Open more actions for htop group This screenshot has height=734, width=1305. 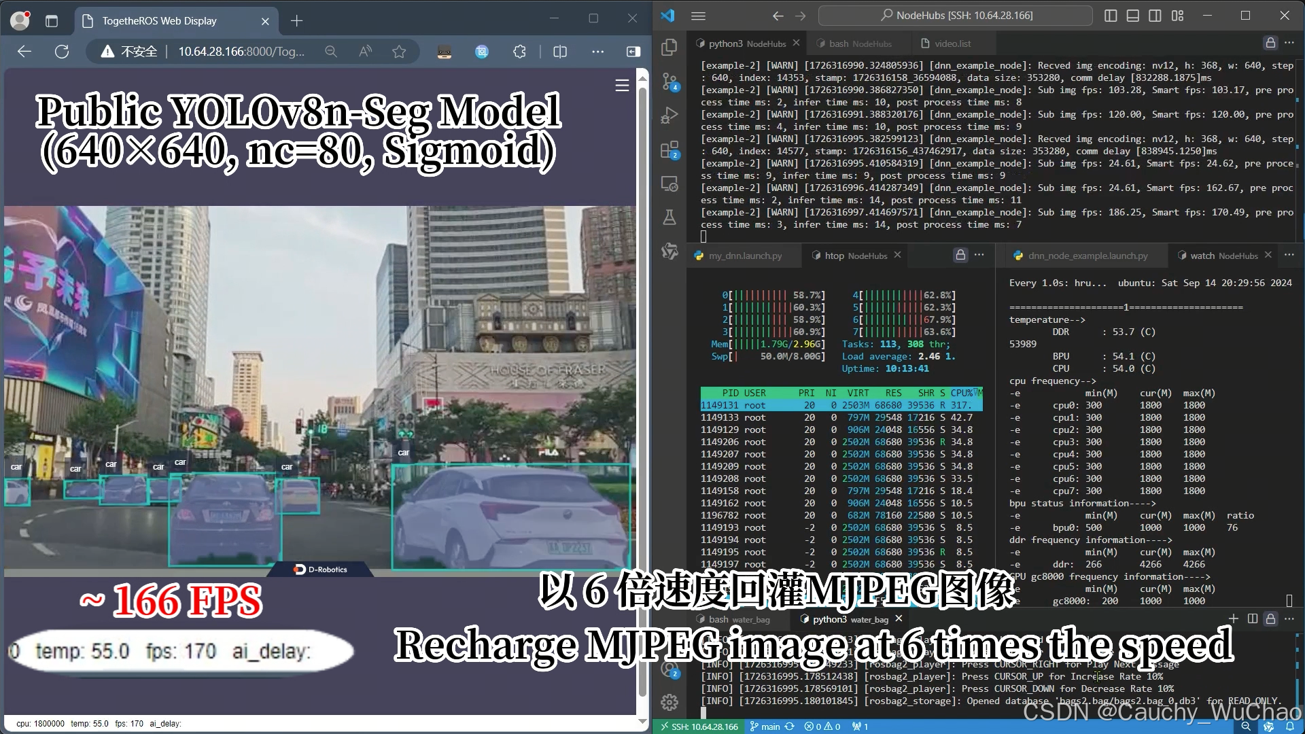tap(979, 255)
